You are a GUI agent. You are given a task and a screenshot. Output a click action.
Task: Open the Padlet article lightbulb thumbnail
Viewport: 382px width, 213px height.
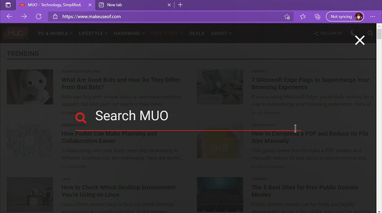30,141
